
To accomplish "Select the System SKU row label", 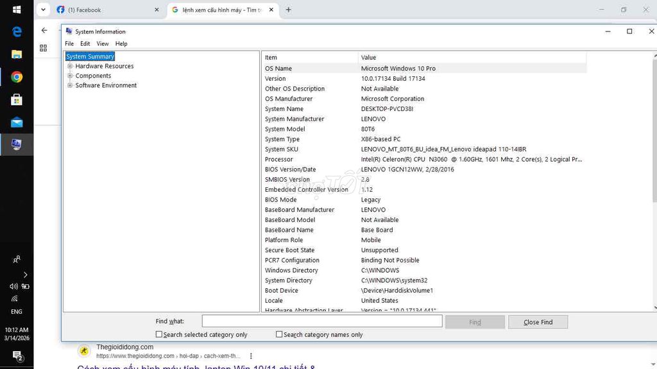I will coord(282,150).
